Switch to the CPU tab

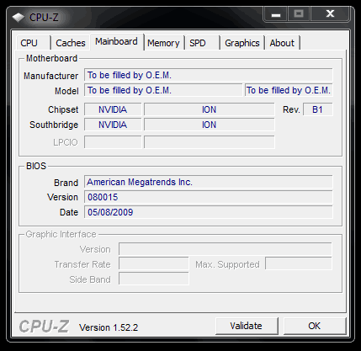[x=34, y=43]
